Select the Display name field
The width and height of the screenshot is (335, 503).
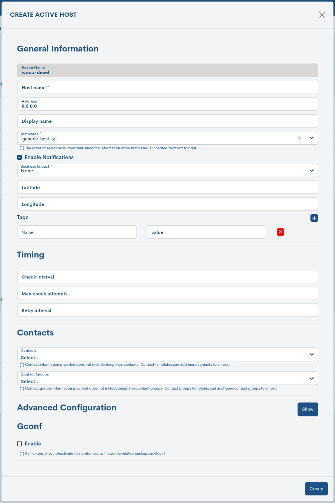(x=167, y=121)
